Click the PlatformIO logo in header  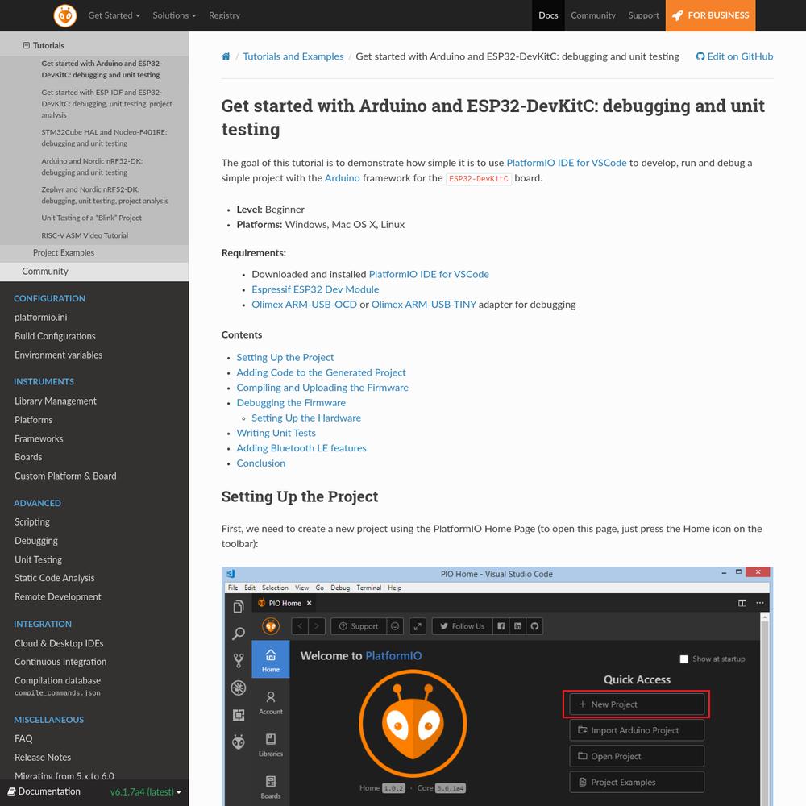click(x=64, y=15)
